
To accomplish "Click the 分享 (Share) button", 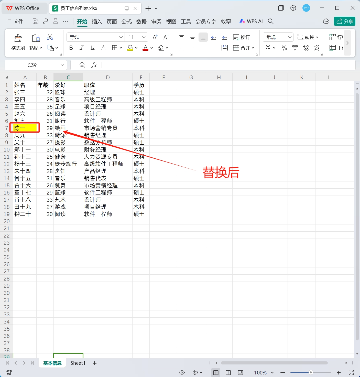I will (x=344, y=21).
